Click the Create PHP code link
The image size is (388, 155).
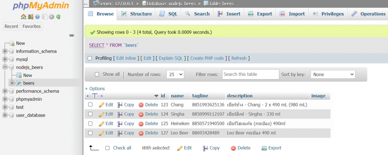pos(207,58)
